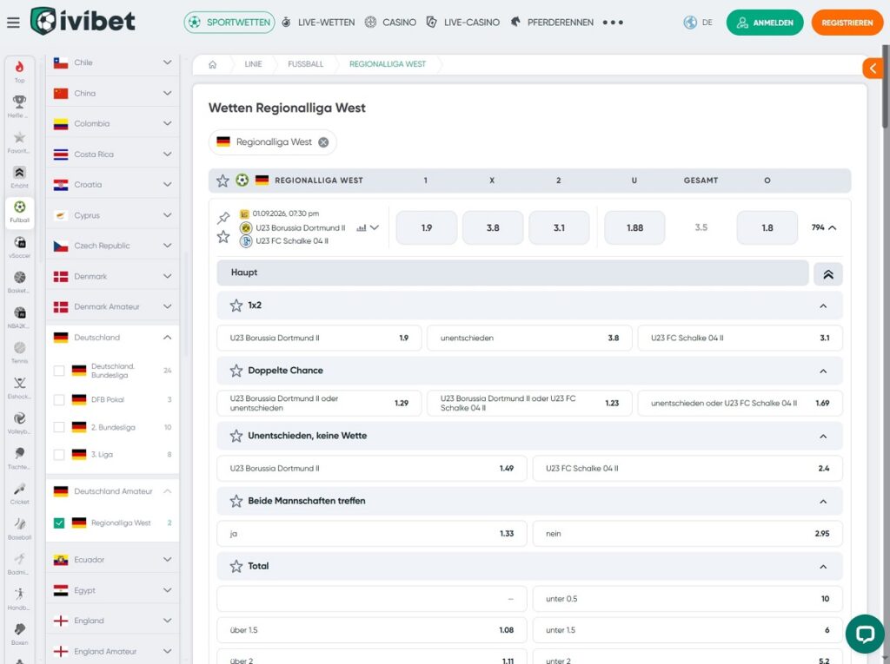Screen dimensions: 890x664
Task: Select unentschieden 3.8 in 1x2 market
Action: click(x=529, y=338)
